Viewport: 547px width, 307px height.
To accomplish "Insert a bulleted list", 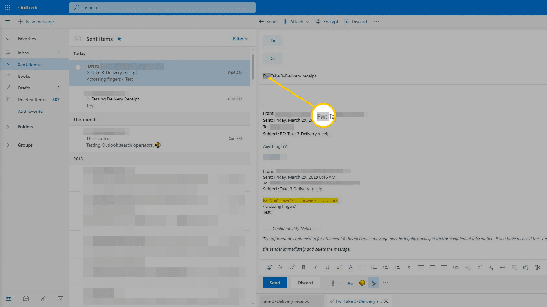I will pos(362,267).
